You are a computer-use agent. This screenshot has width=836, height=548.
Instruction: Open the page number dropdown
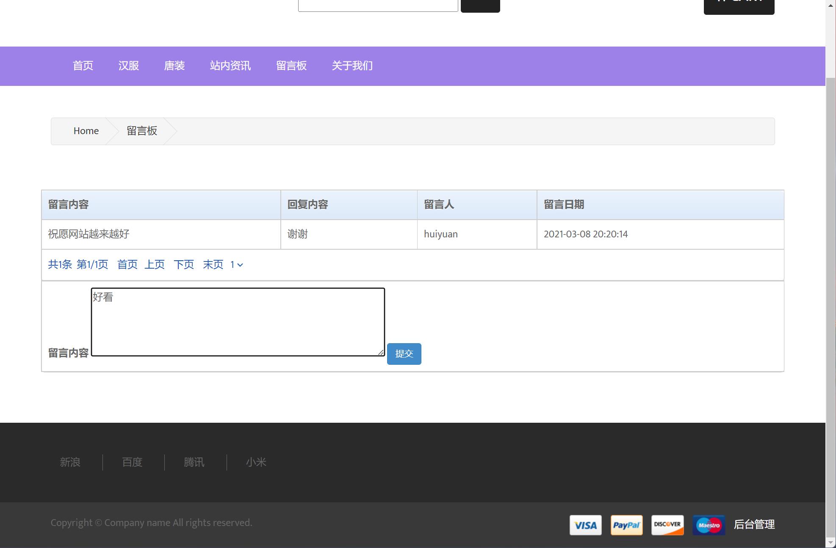[236, 265]
